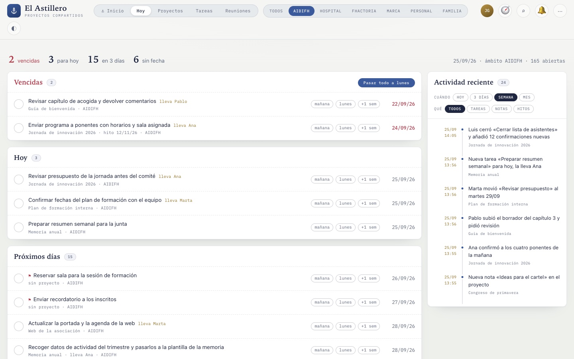Click flag icon on 'Reservar sala' task
Viewport: 574px width, 359px height.
(x=30, y=276)
